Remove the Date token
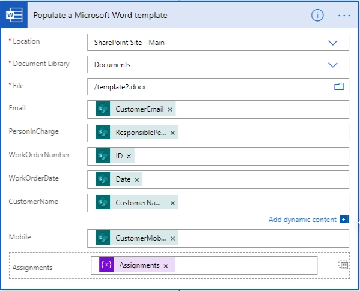 [137, 179]
